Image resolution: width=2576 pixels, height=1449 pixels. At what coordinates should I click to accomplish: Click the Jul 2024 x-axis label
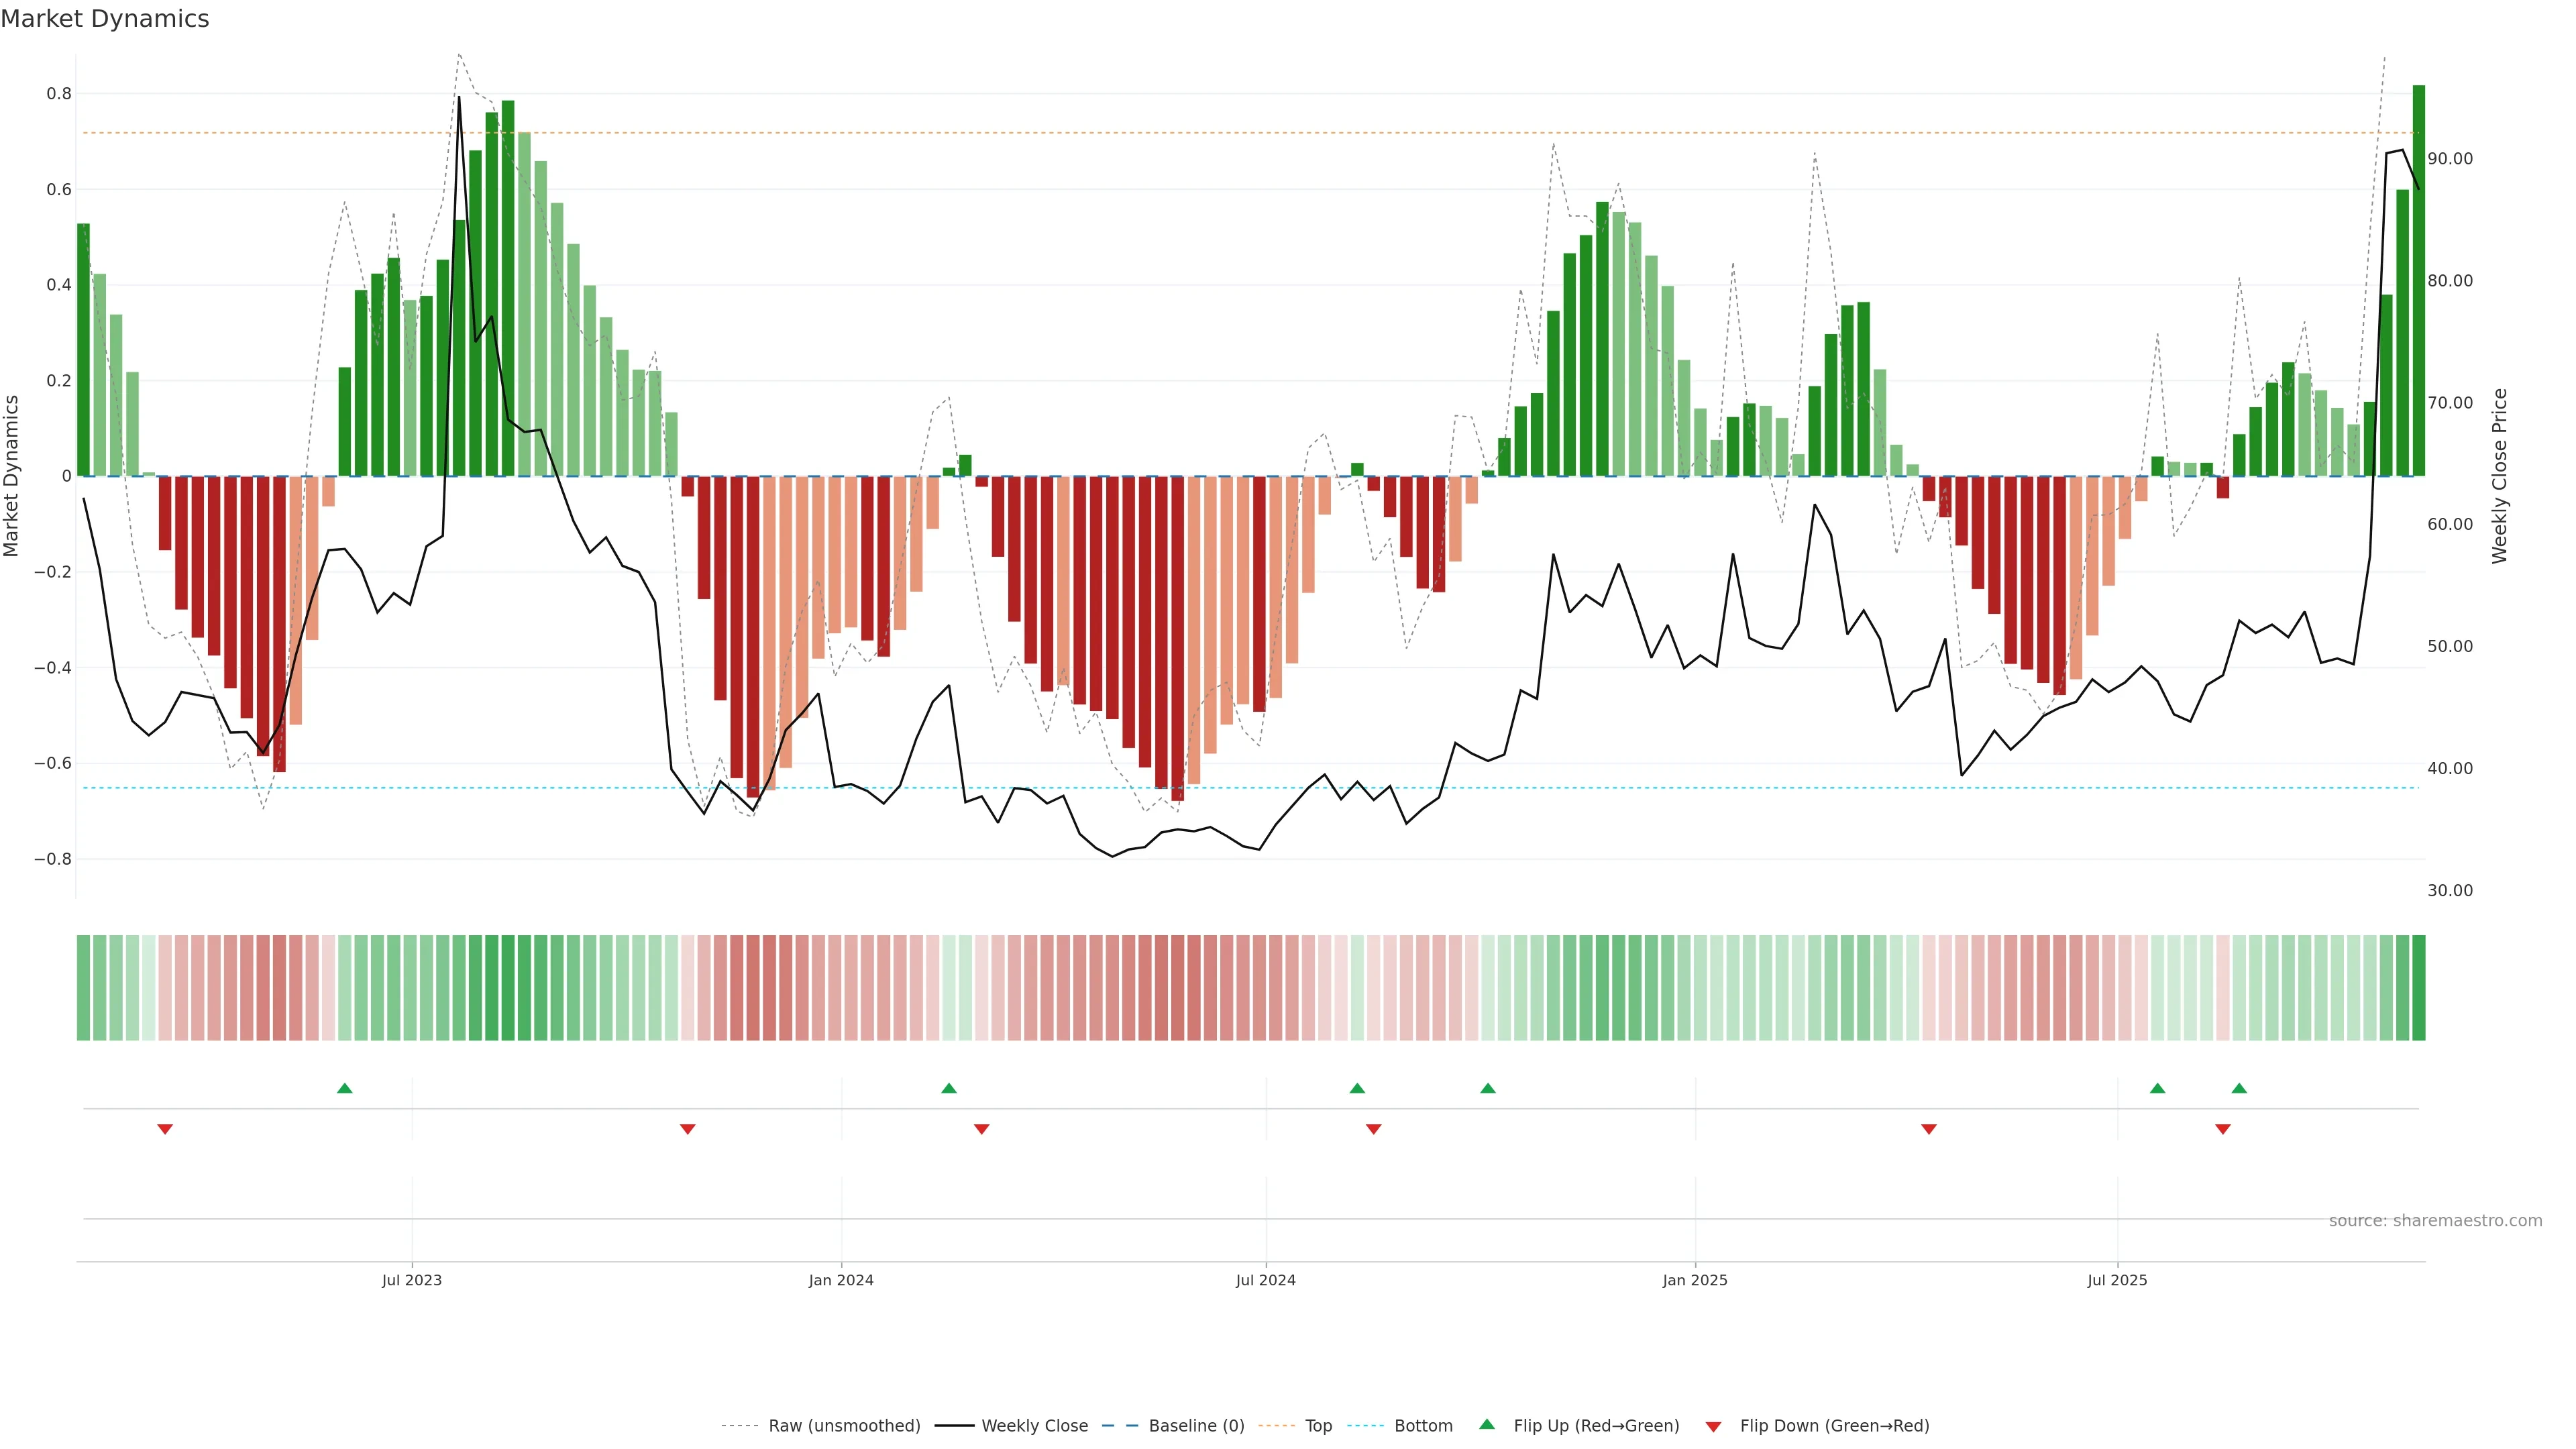1265,1280
